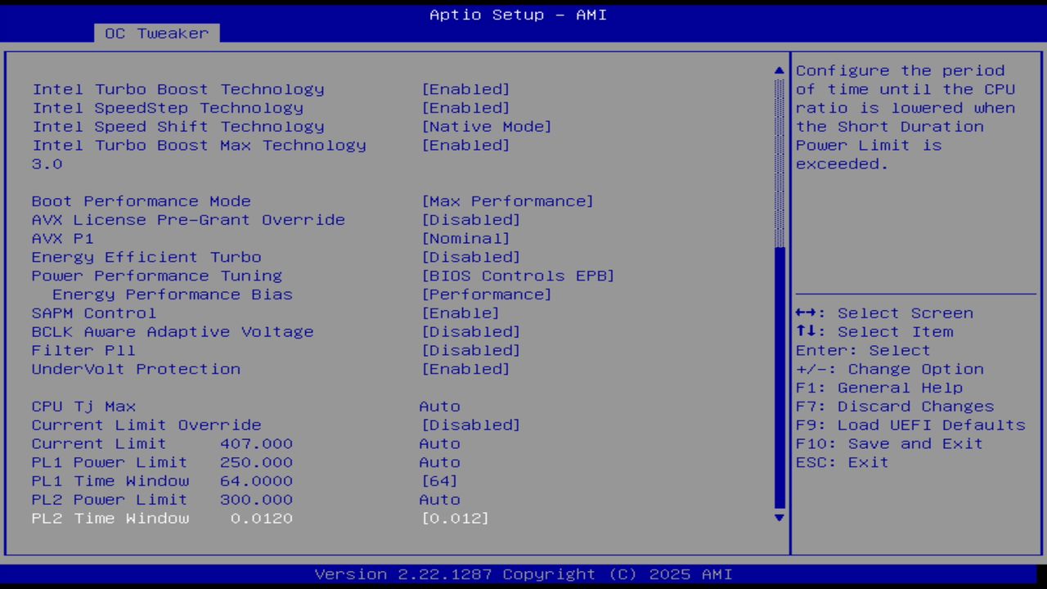The height and width of the screenshot is (589, 1047).
Task: Select the AVX P1 label
Action: 63,239
